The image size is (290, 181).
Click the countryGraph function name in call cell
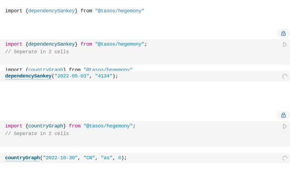tap(22, 158)
